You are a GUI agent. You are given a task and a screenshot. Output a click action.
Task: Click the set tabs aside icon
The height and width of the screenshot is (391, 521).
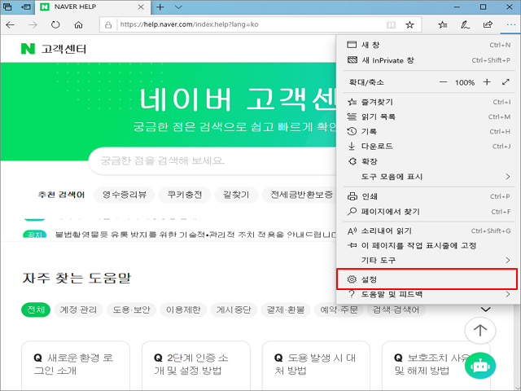coord(26,7)
